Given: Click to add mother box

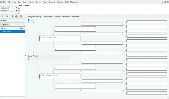Looking at the screenshot, I should tap(60, 76).
